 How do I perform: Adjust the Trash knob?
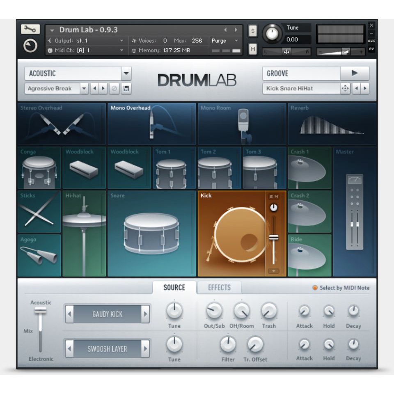269,311
